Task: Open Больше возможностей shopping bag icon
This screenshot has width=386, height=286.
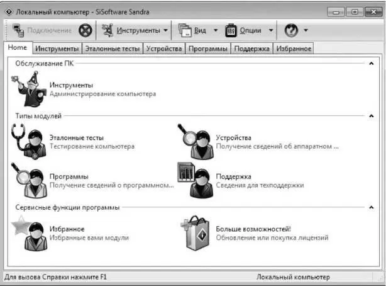Action: tap(196, 233)
